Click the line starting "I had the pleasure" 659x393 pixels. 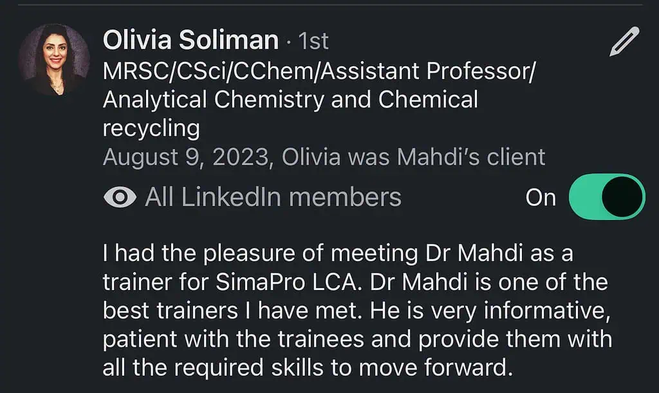(x=337, y=253)
